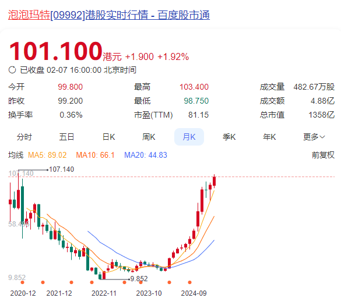Click the 2023-10 date axis label
Image resolution: width=341 pixels, height=301 pixels.
(x=149, y=293)
